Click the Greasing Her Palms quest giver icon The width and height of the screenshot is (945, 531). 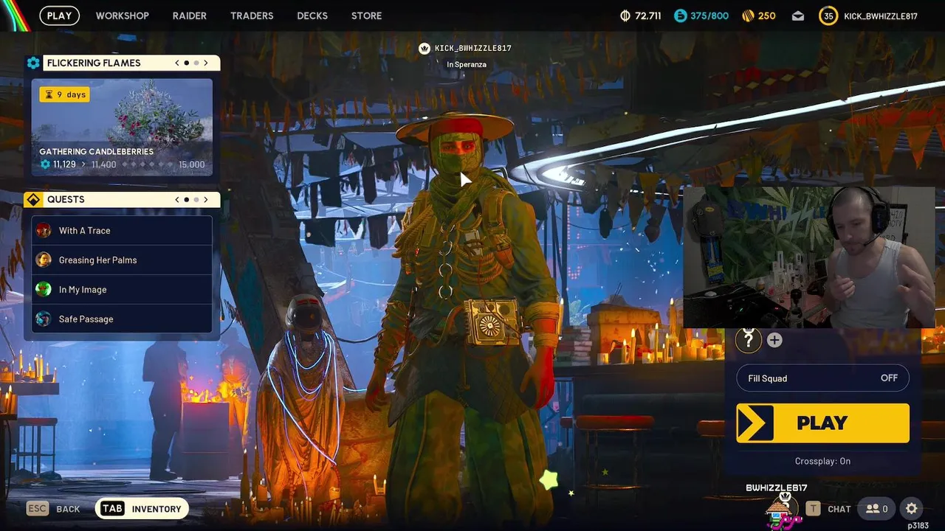pos(44,260)
